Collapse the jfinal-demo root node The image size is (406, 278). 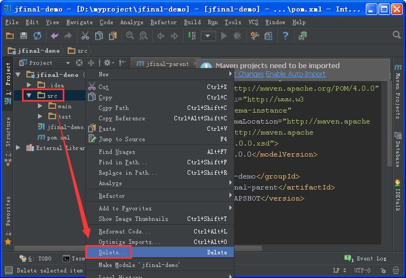pyautogui.click(x=18, y=75)
